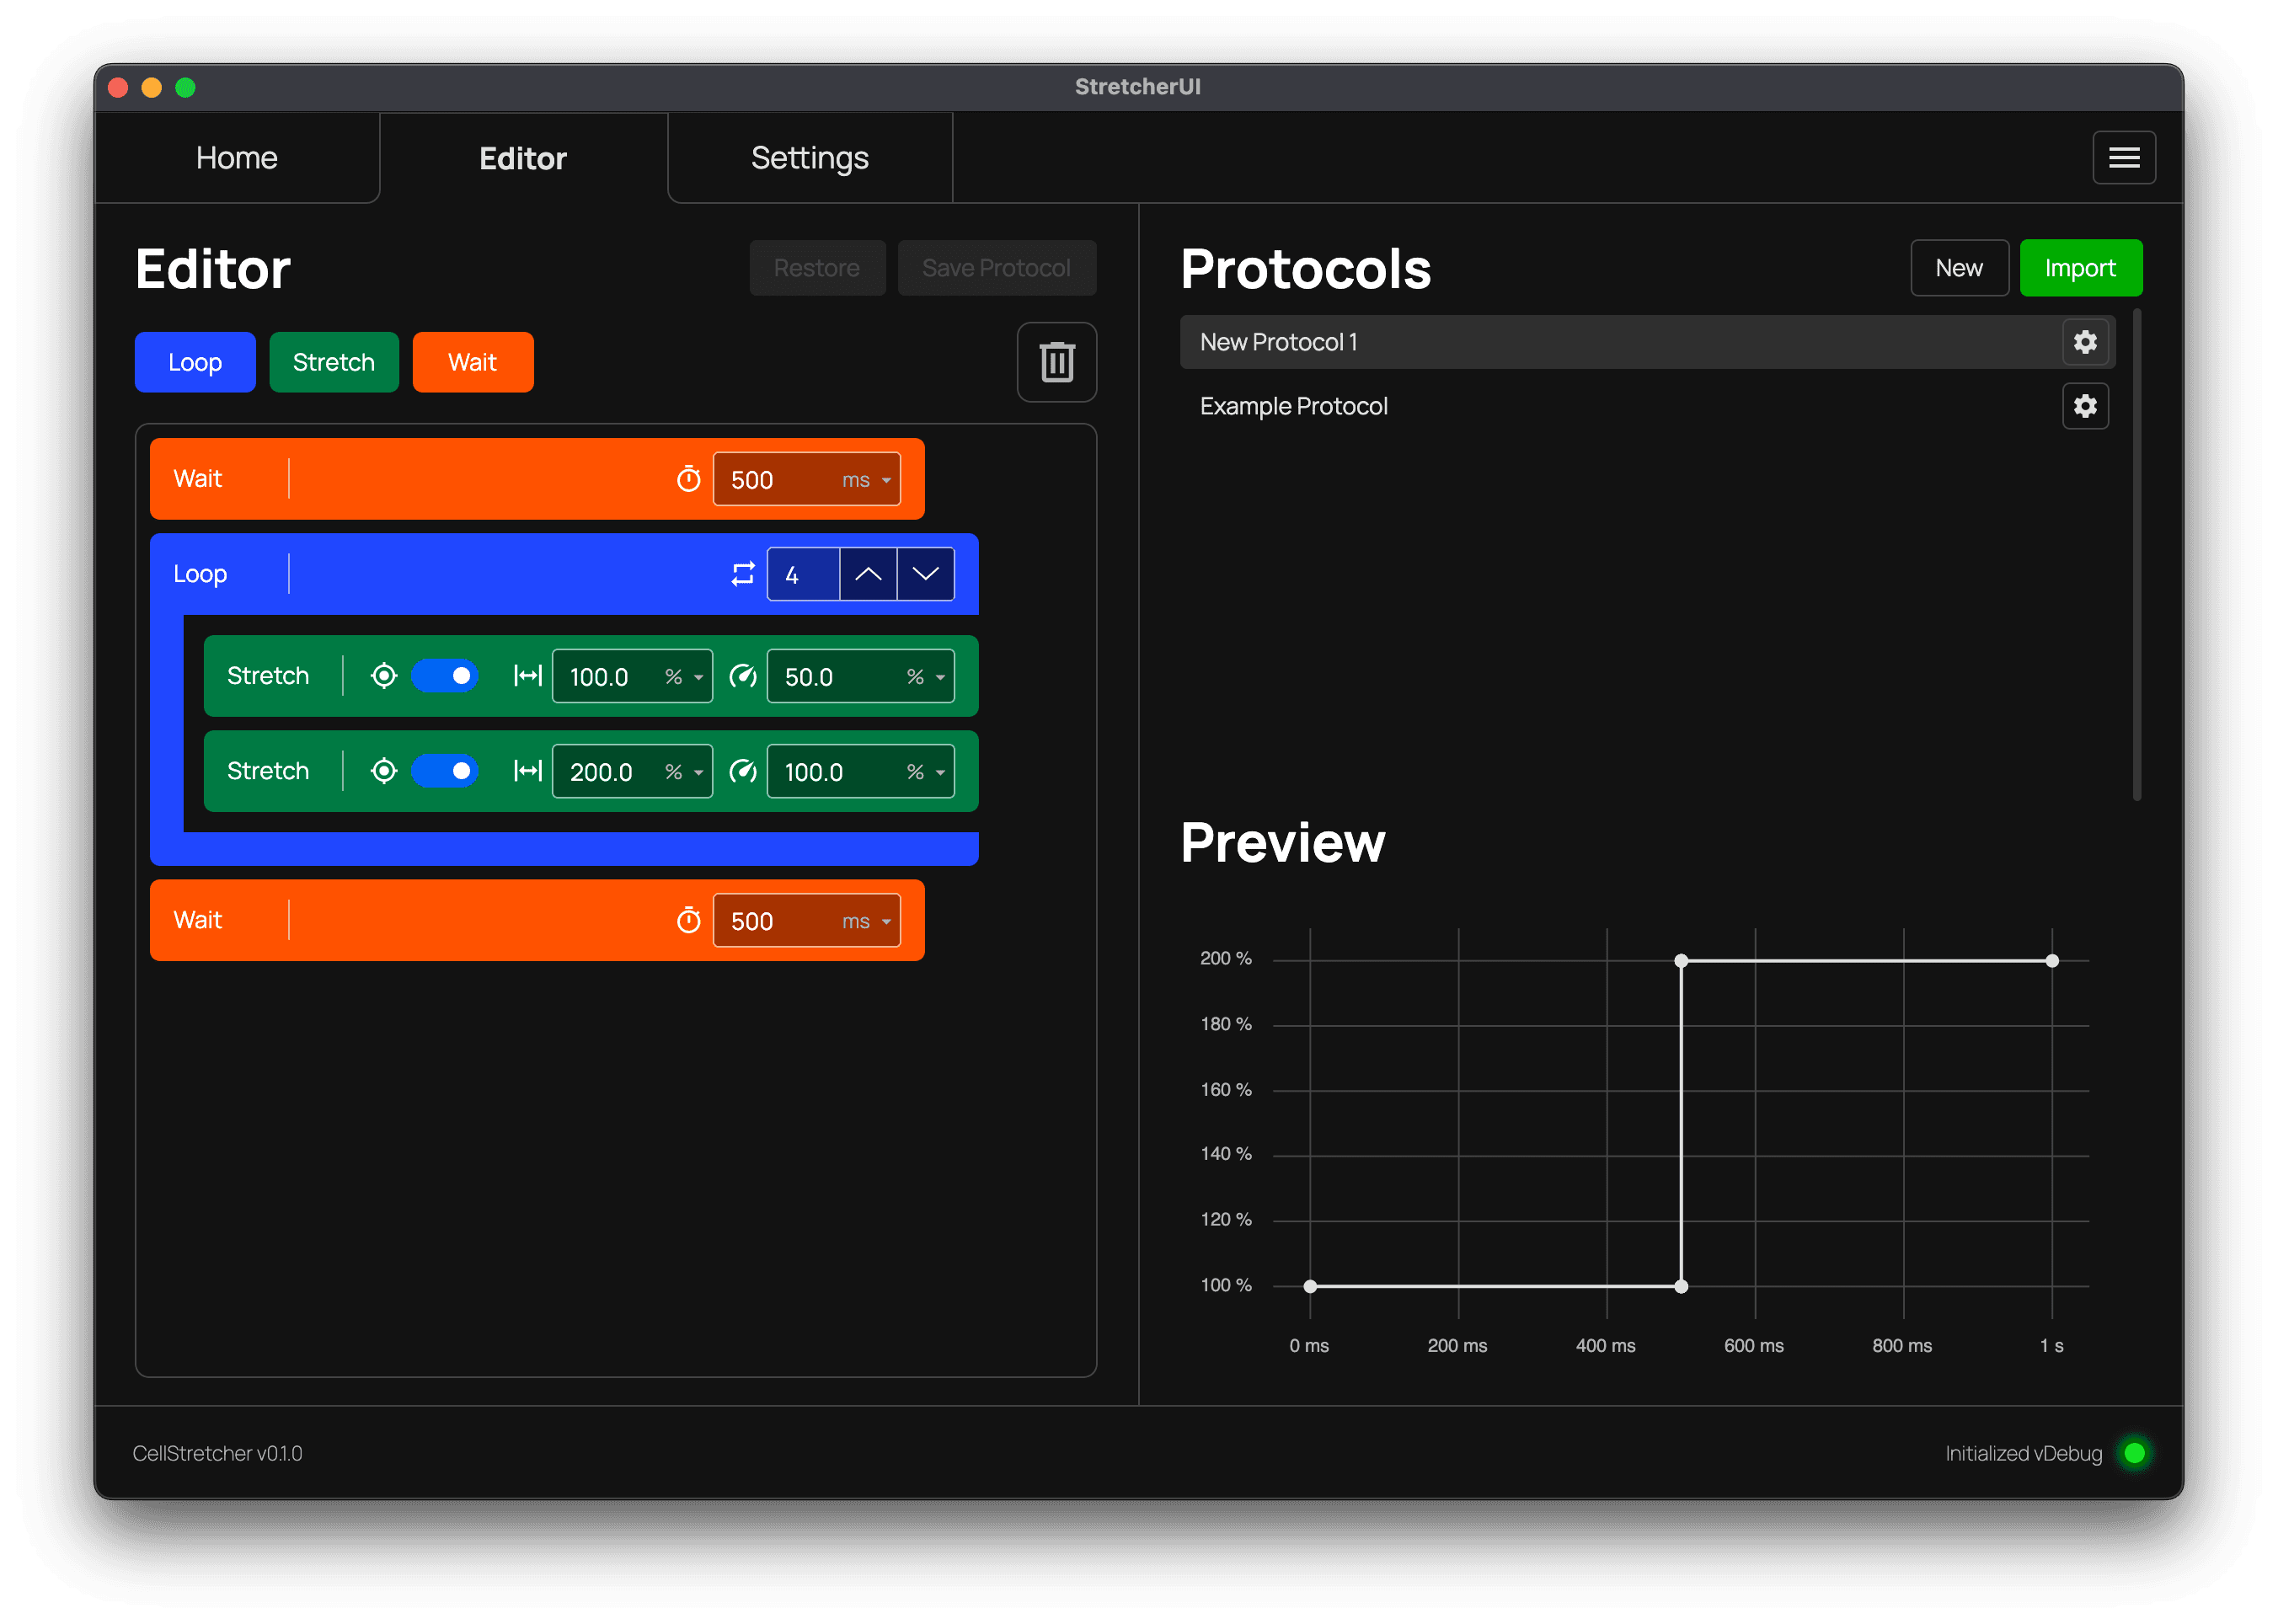Switch to the Editor tab

523,158
